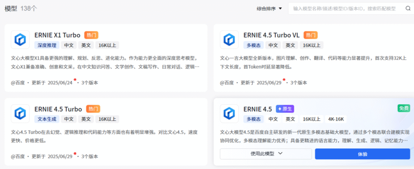Viewport: 414px width, 169px height.
Task: Click 3个版本 on ERNIE 4.5 Turbo VL card
Action: (x=299, y=83)
